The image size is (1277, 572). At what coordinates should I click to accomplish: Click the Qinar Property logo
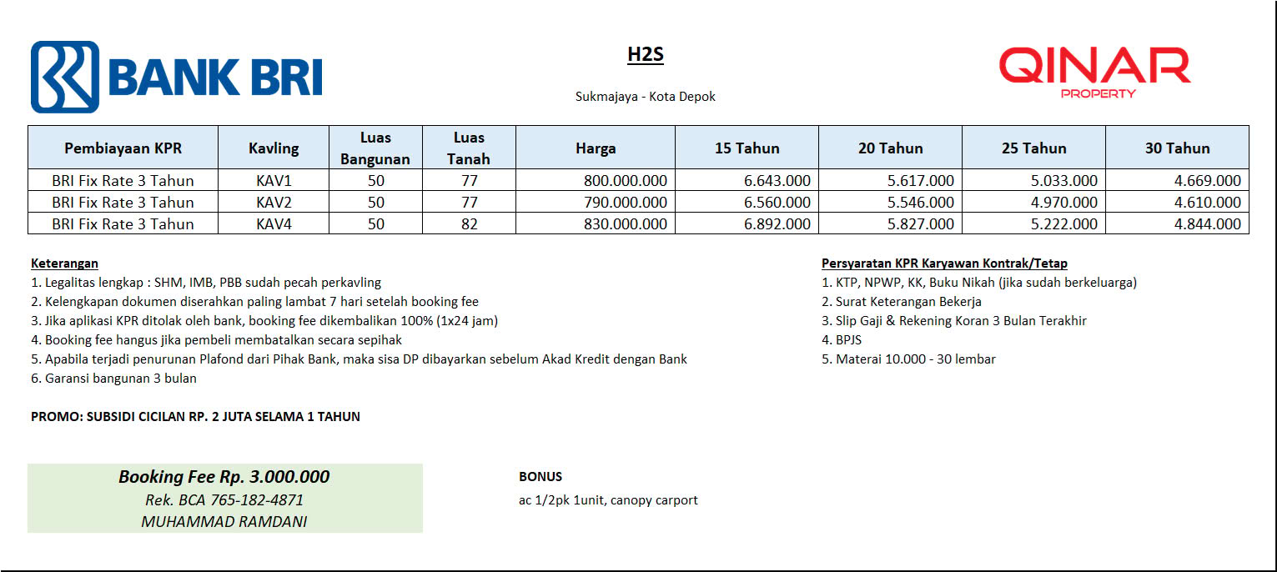click(1095, 73)
